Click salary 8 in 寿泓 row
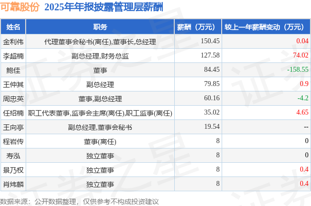 tap(218, 155)
